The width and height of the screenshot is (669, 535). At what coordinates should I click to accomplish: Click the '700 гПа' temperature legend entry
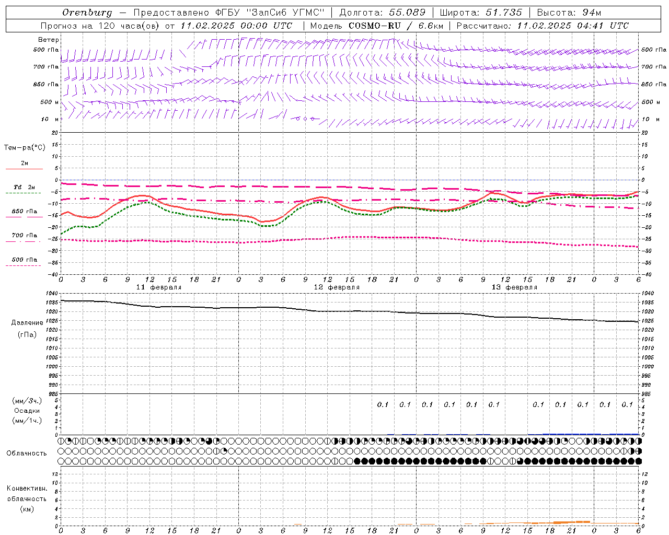(24, 236)
